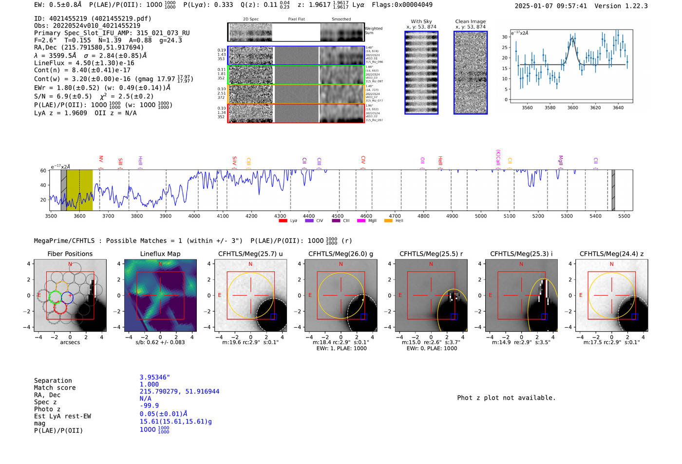Select the magenta MgII legend swatch
Screen dimensions: 682x464
point(361,221)
